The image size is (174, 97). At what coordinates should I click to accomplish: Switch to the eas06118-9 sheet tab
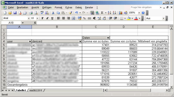point(36,90)
